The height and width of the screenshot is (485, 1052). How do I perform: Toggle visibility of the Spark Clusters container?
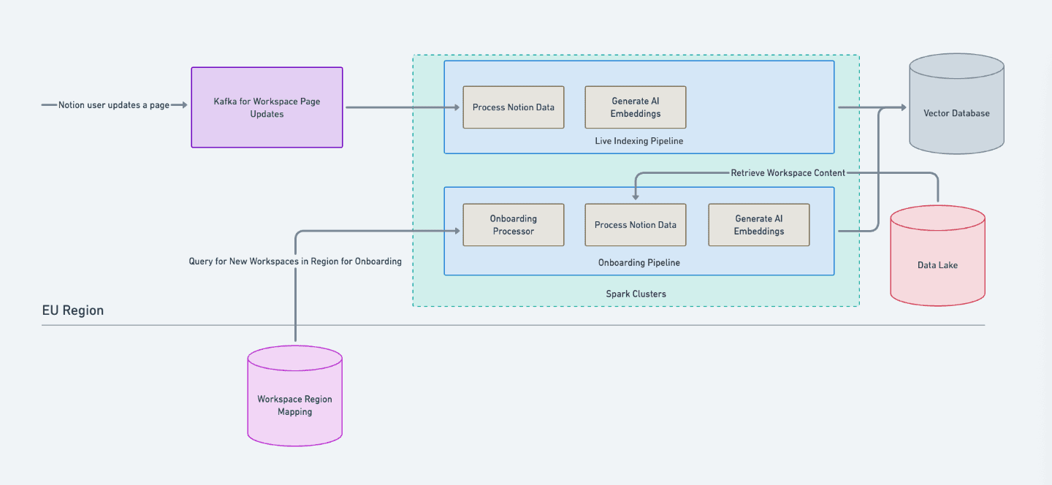636,294
